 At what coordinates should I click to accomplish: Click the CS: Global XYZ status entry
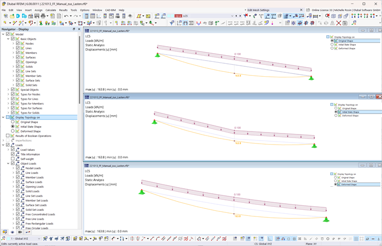point(263,243)
